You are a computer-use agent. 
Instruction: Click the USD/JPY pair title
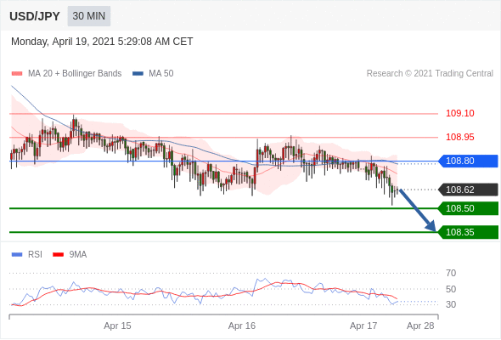tap(35, 16)
